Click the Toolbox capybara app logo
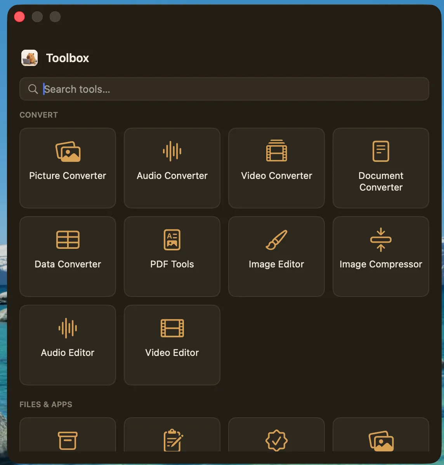The image size is (444, 465). click(29, 58)
